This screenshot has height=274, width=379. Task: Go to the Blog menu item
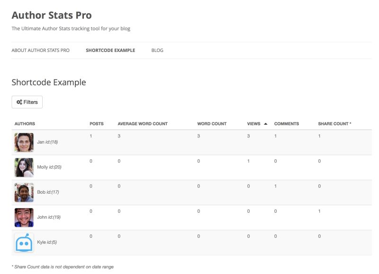tap(157, 51)
